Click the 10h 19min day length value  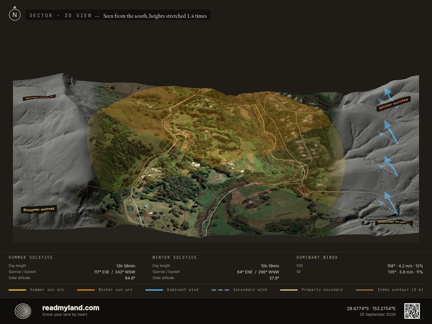(270, 266)
